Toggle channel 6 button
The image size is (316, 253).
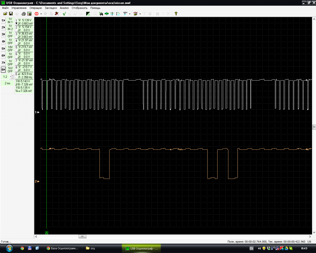click(x=3, y=56)
